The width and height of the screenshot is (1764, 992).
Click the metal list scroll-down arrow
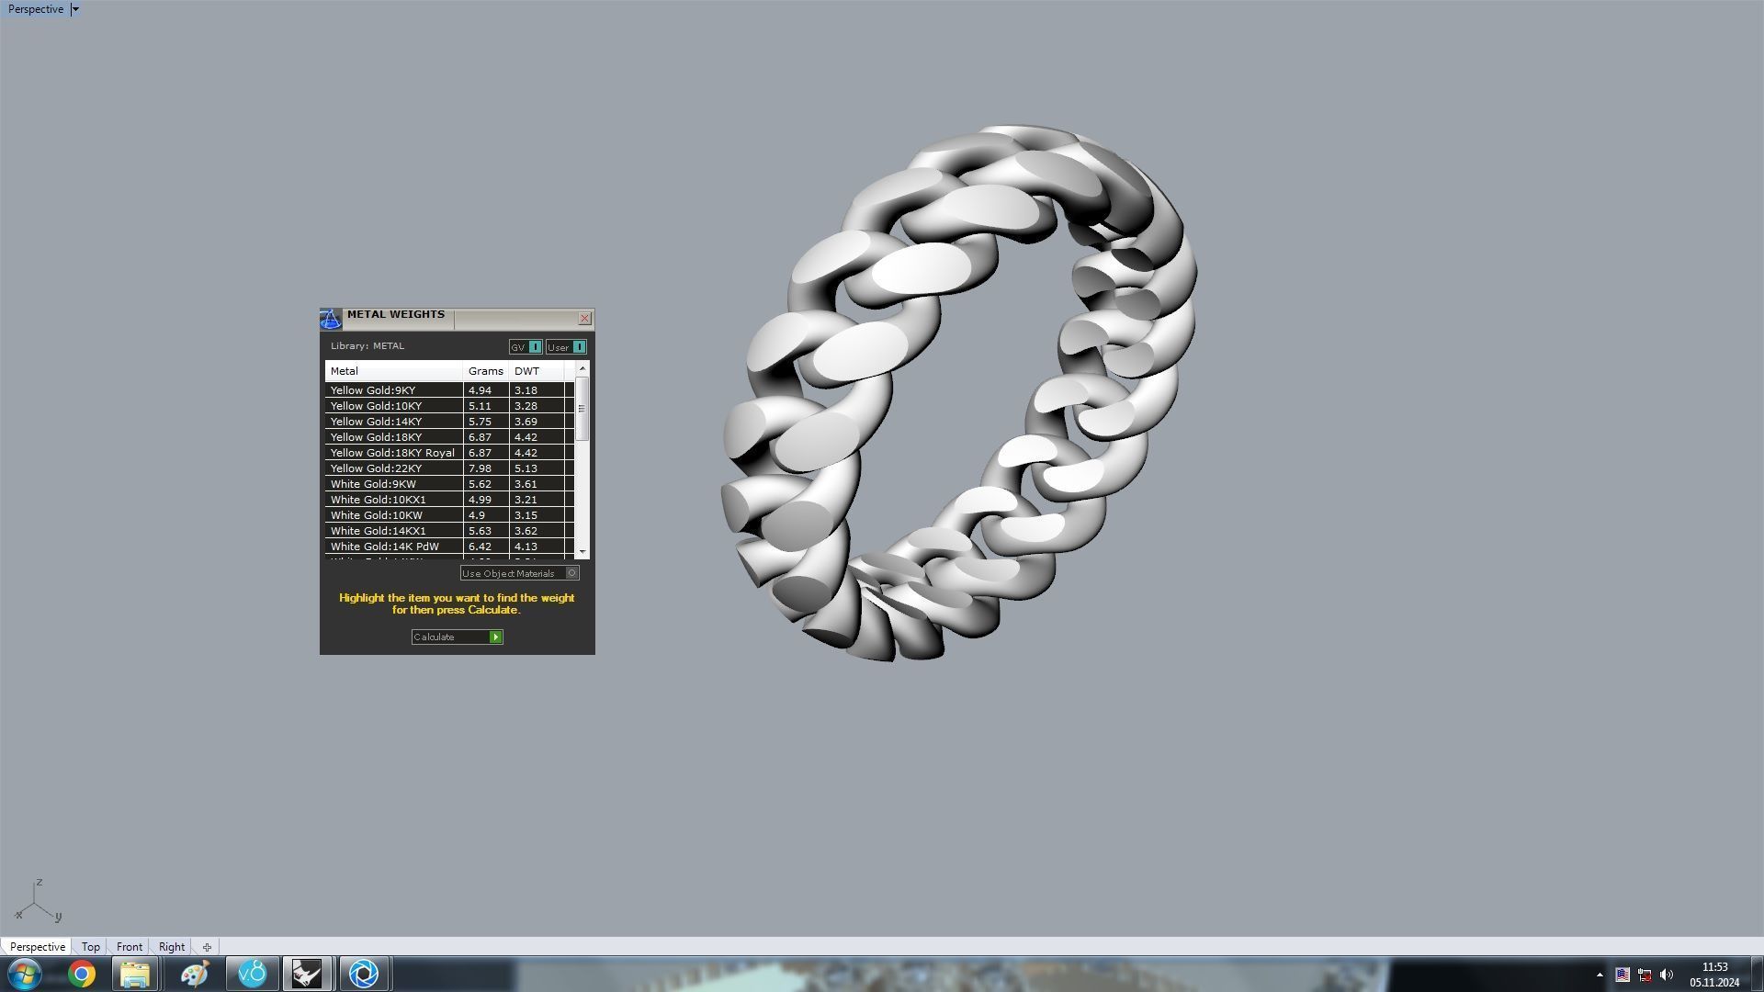pyautogui.click(x=582, y=551)
